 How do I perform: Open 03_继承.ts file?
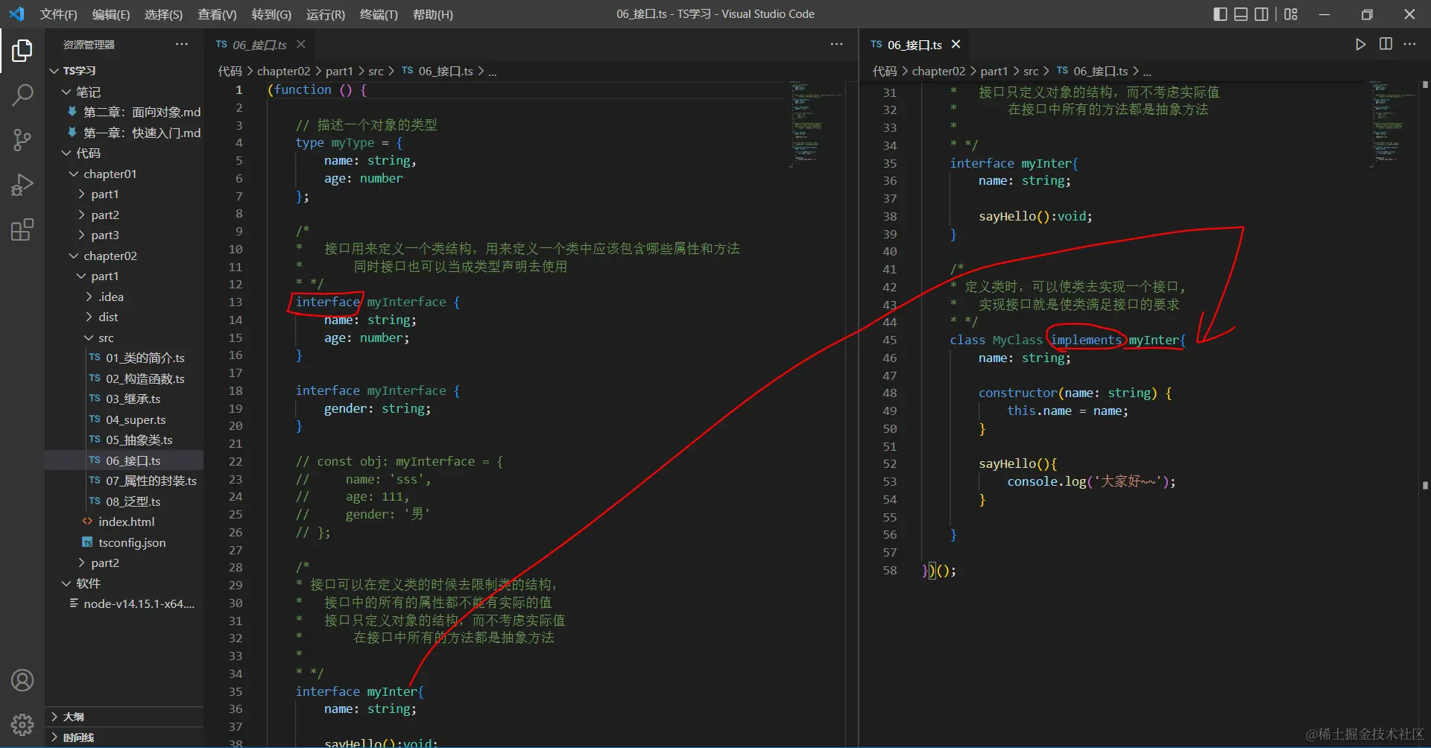click(124, 399)
